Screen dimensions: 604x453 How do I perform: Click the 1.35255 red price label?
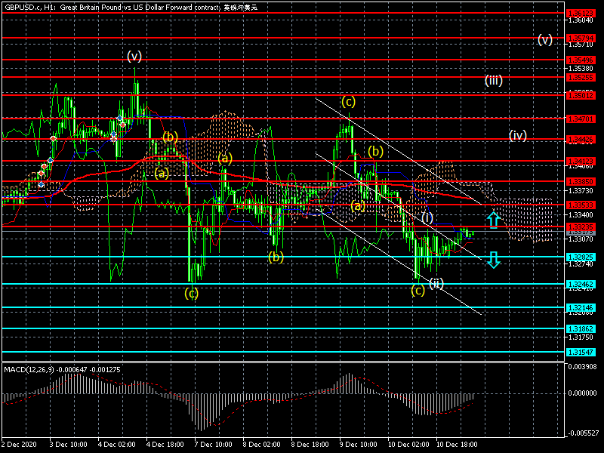pyautogui.click(x=581, y=78)
